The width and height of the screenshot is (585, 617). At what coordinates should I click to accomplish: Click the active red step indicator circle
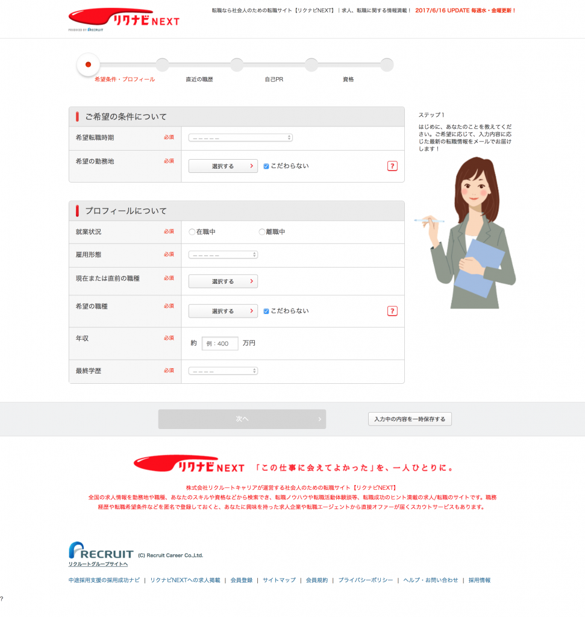coord(88,64)
